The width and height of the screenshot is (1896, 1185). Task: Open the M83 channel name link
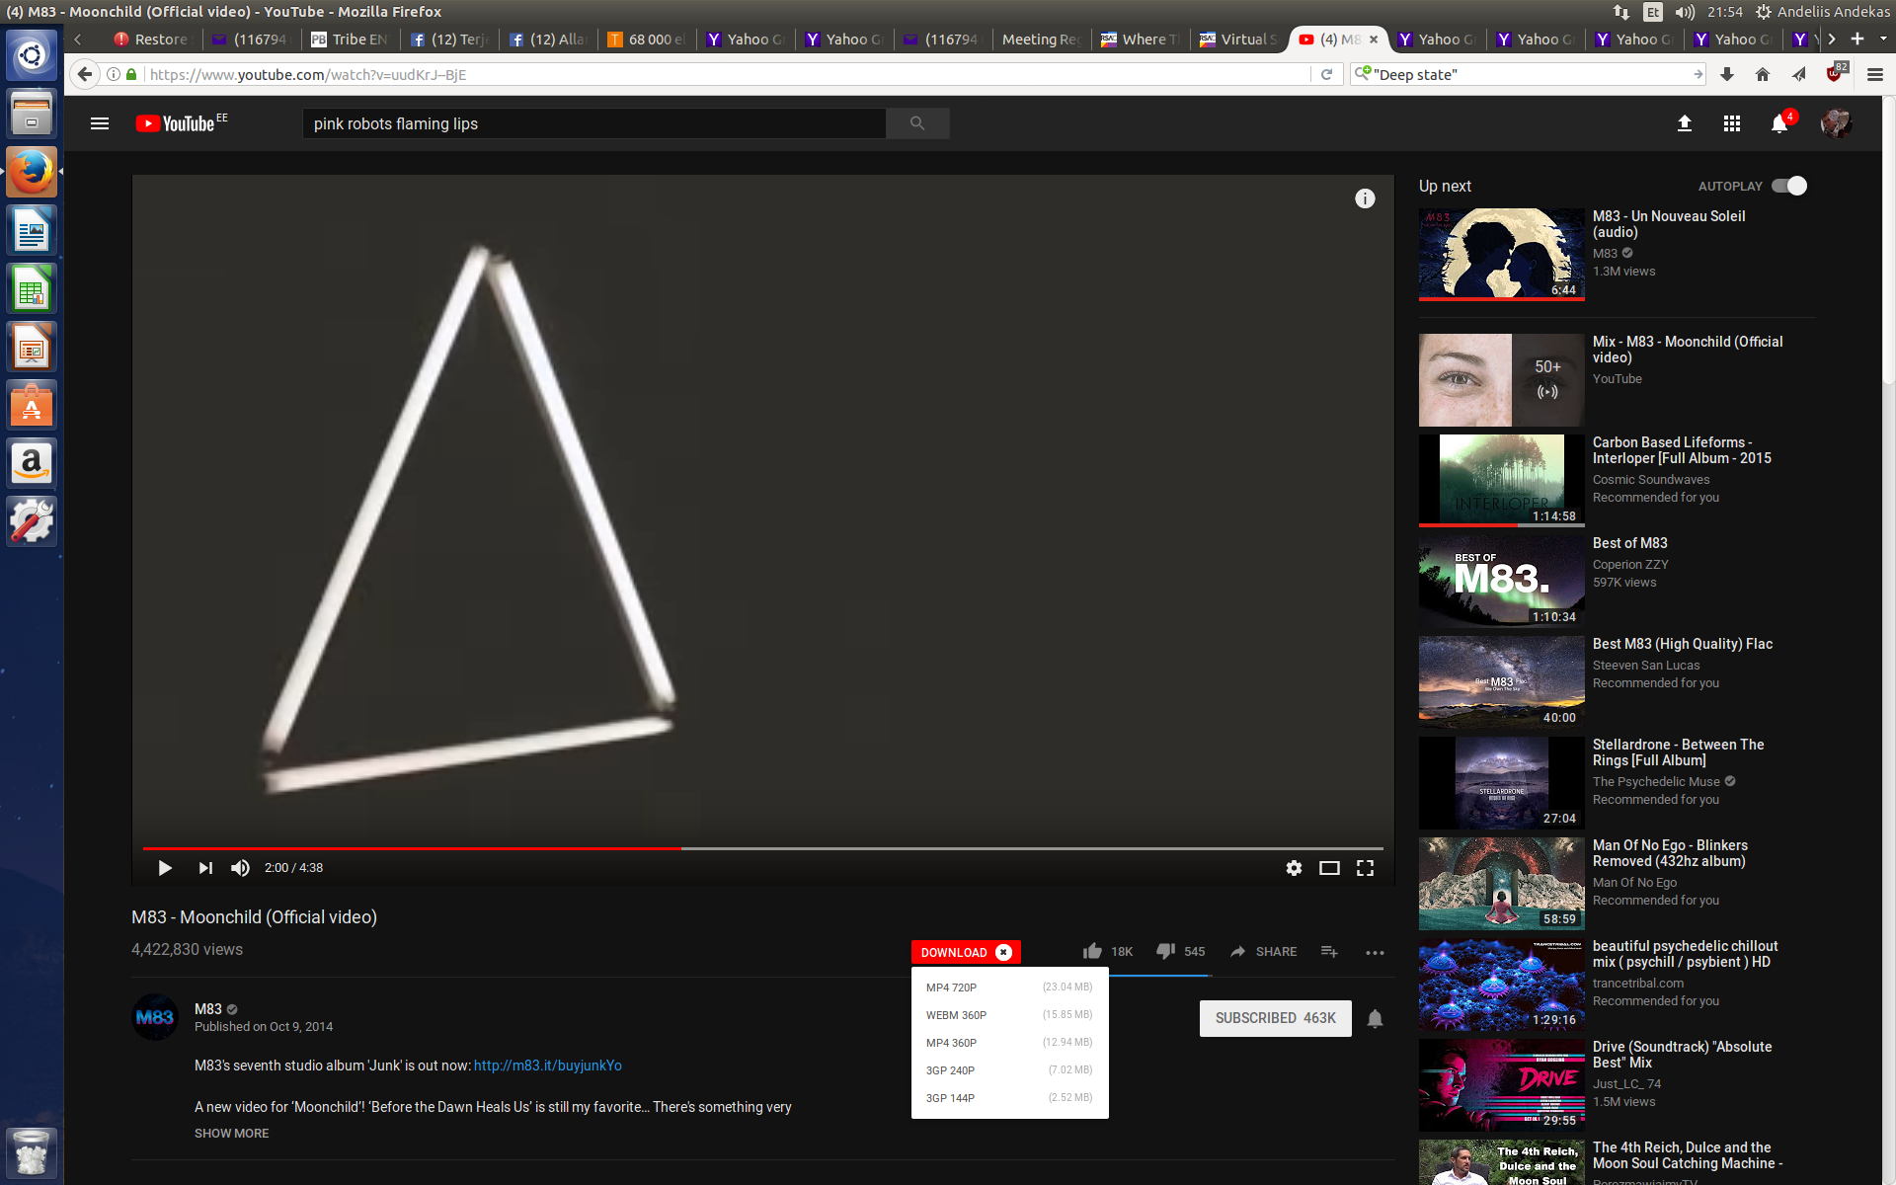pyautogui.click(x=208, y=1009)
